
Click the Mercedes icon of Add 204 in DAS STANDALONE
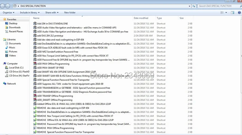pyautogui.click(x=35, y=24)
